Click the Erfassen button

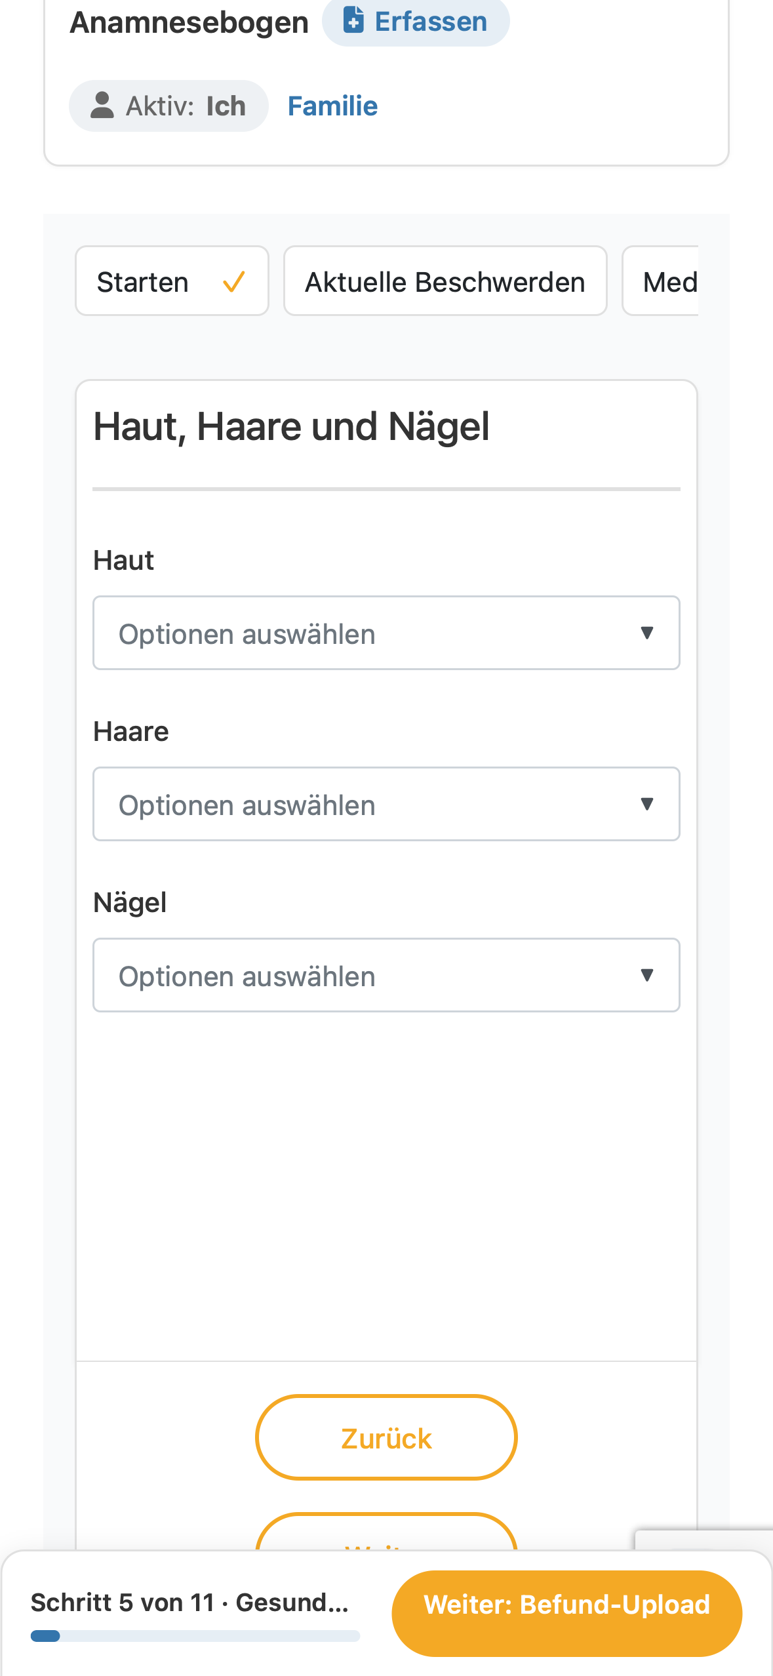click(x=416, y=21)
